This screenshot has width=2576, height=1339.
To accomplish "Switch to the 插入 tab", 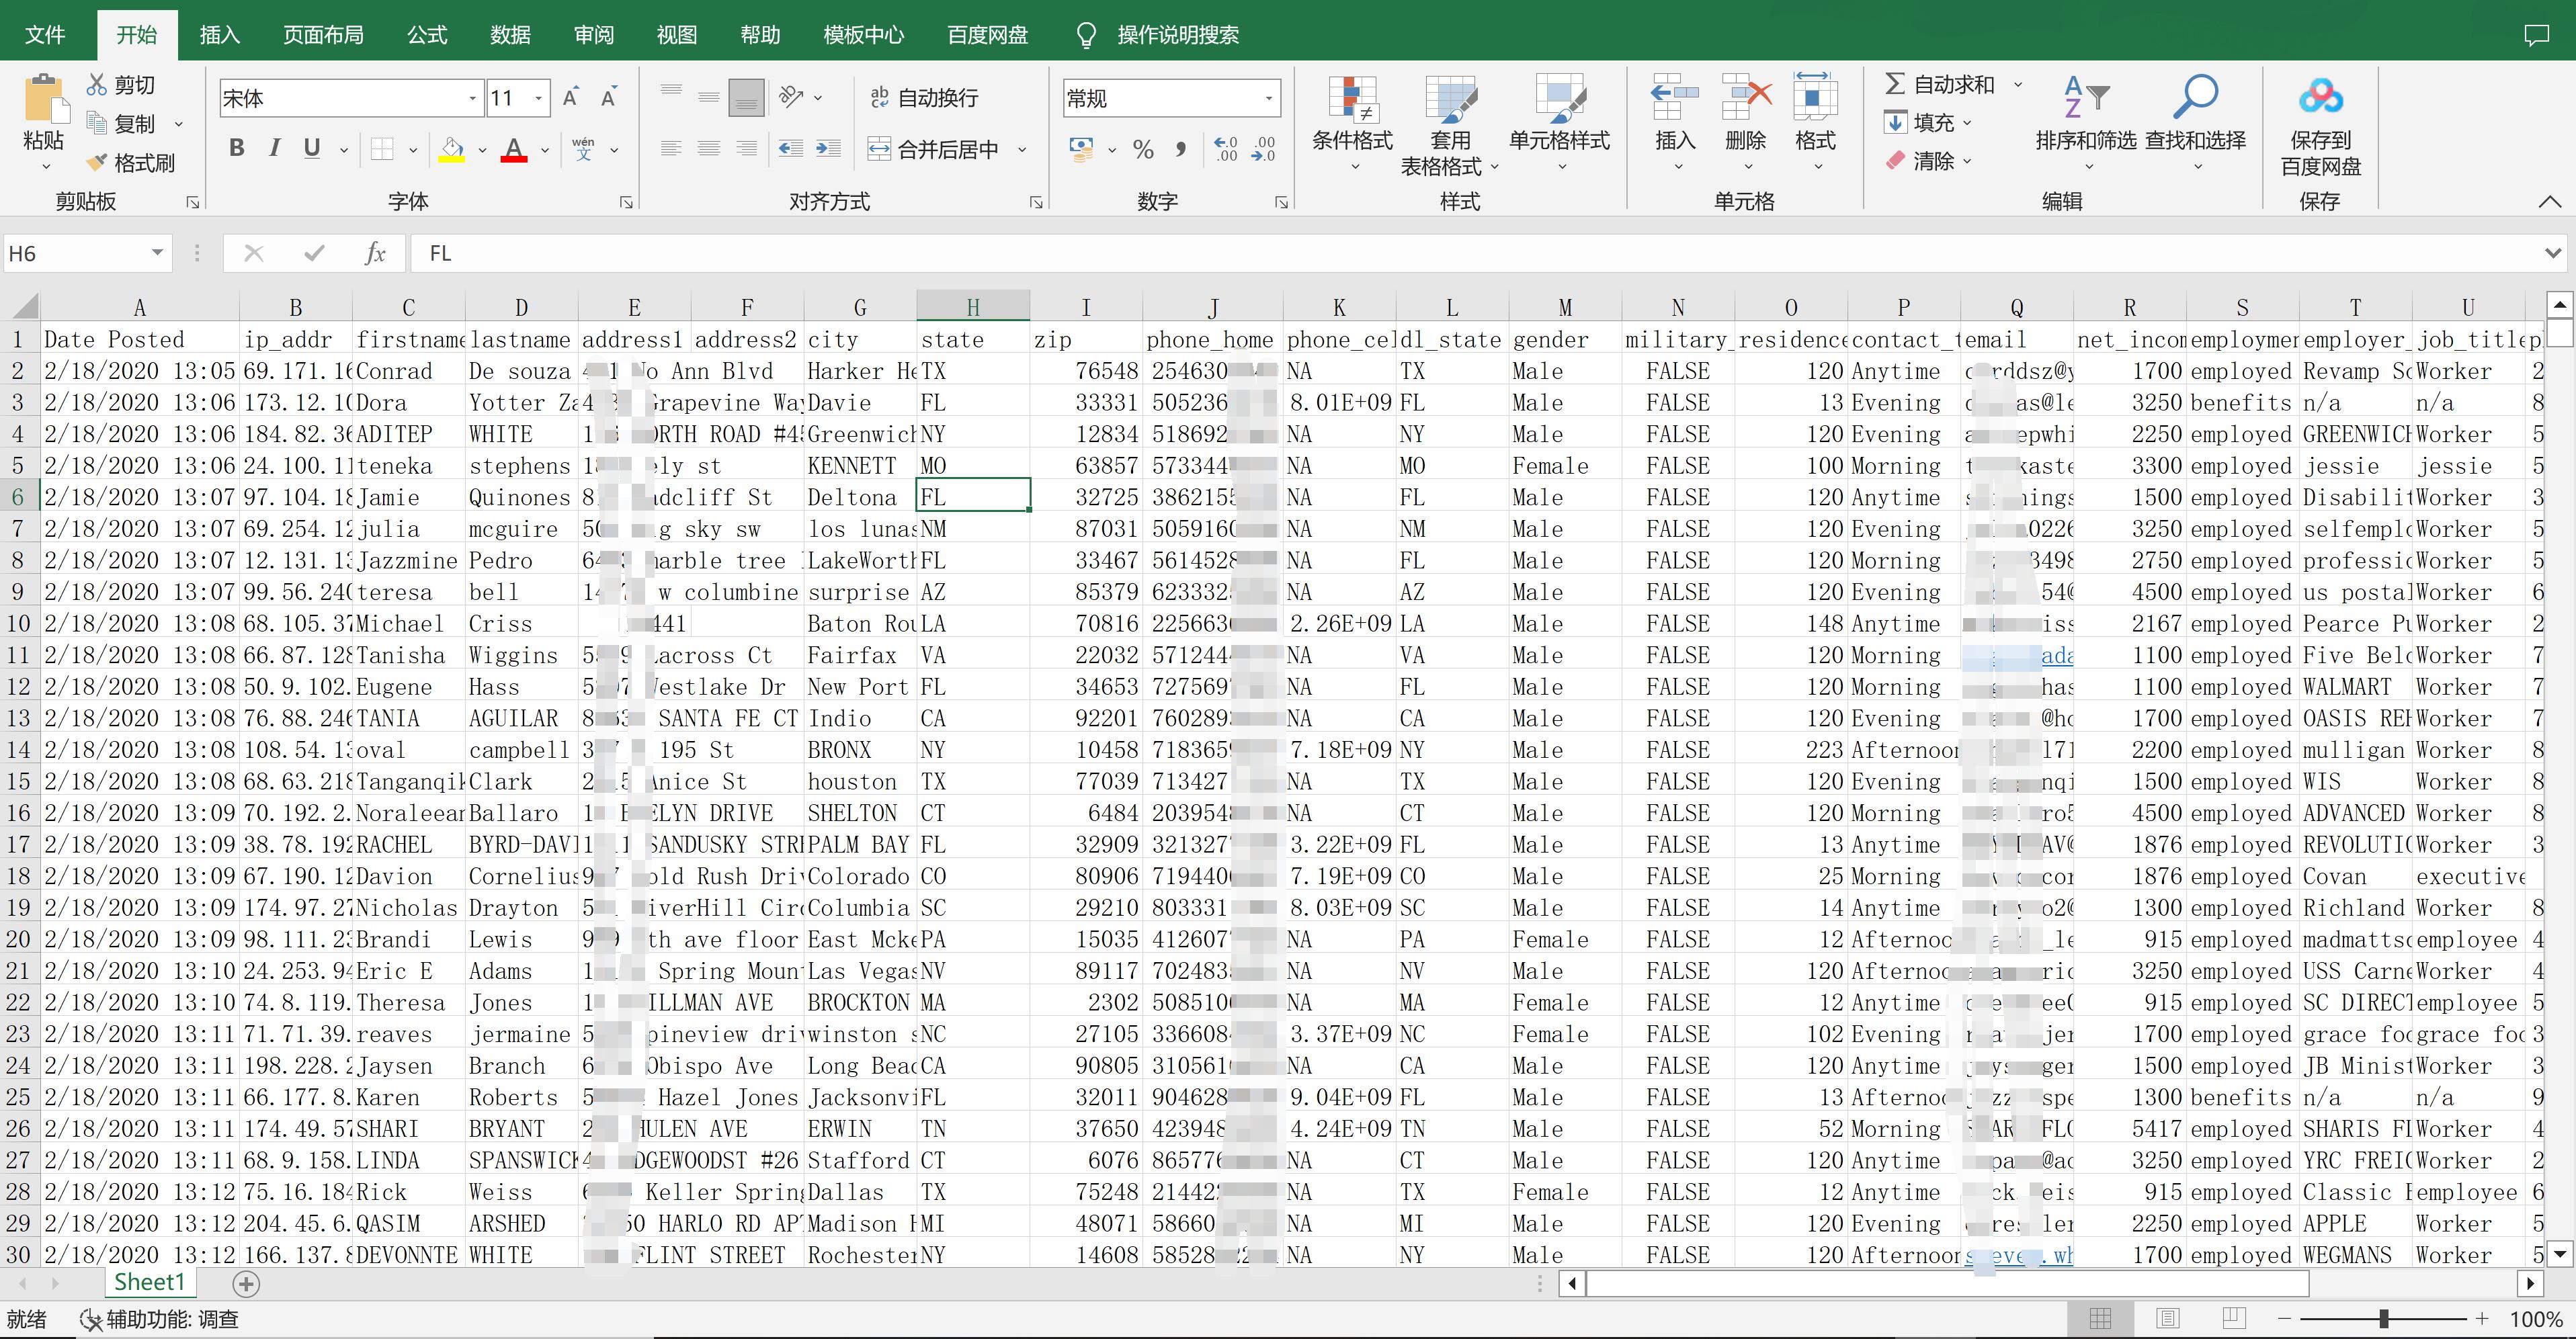I will [220, 35].
